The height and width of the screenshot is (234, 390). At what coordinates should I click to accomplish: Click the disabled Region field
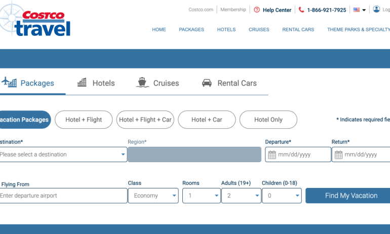click(194, 154)
